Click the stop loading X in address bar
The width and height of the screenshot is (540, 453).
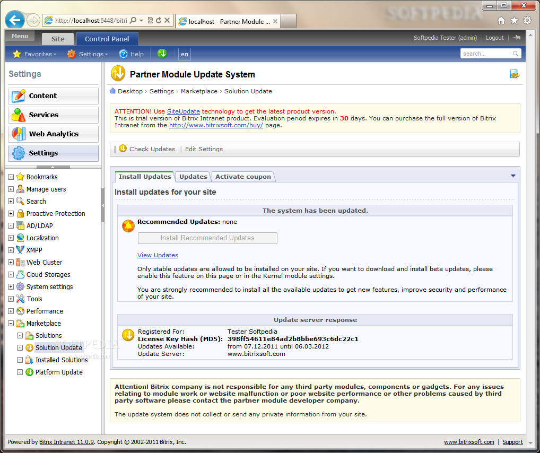coord(167,20)
